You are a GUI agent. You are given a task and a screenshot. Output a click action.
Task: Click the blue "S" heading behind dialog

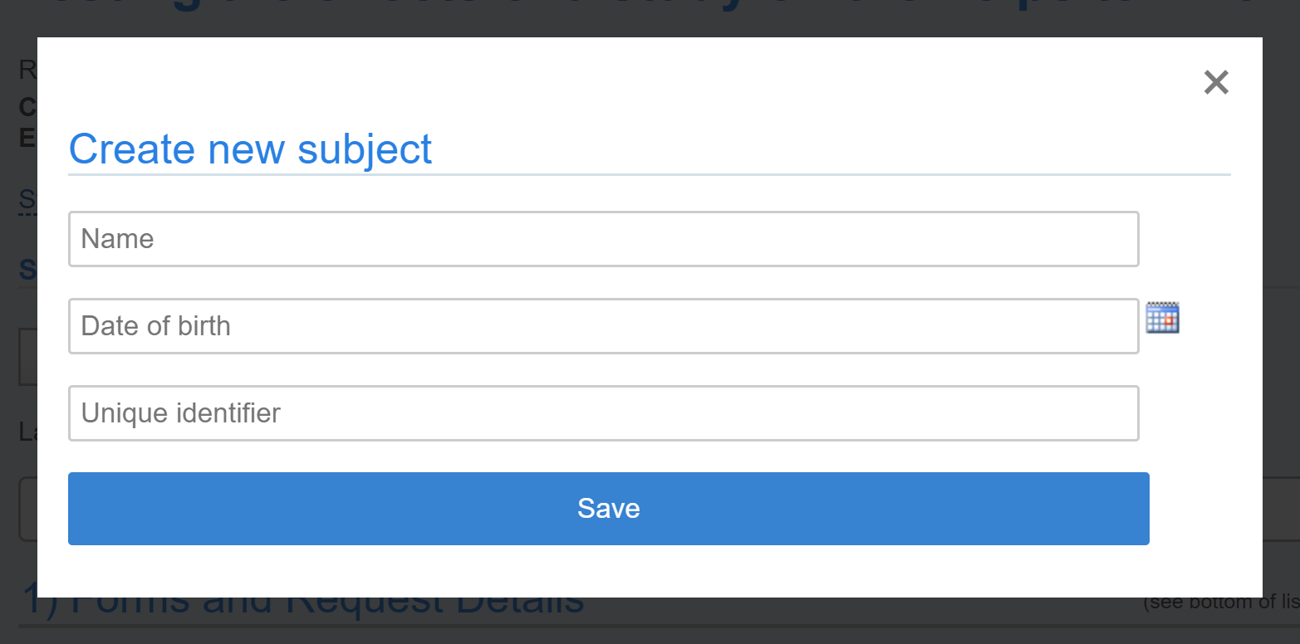click(27, 271)
